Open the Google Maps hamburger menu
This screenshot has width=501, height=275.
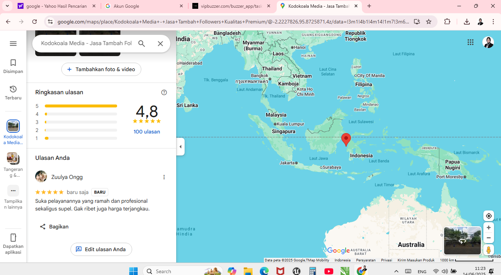[13, 44]
